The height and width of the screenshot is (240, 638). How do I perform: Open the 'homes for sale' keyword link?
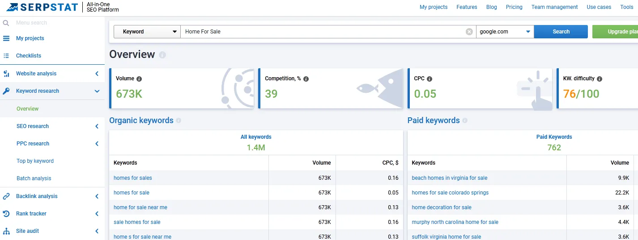click(x=132, y=193)
